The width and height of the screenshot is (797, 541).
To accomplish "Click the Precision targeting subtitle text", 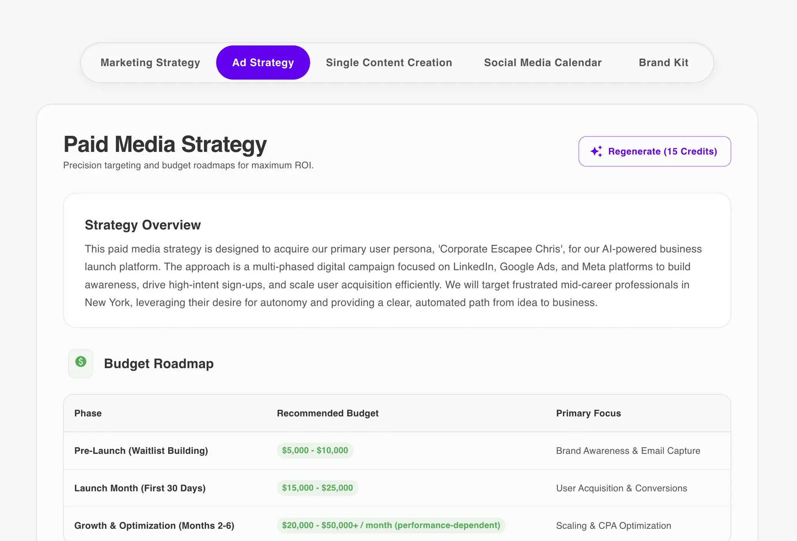I will [x=188, y=165].
